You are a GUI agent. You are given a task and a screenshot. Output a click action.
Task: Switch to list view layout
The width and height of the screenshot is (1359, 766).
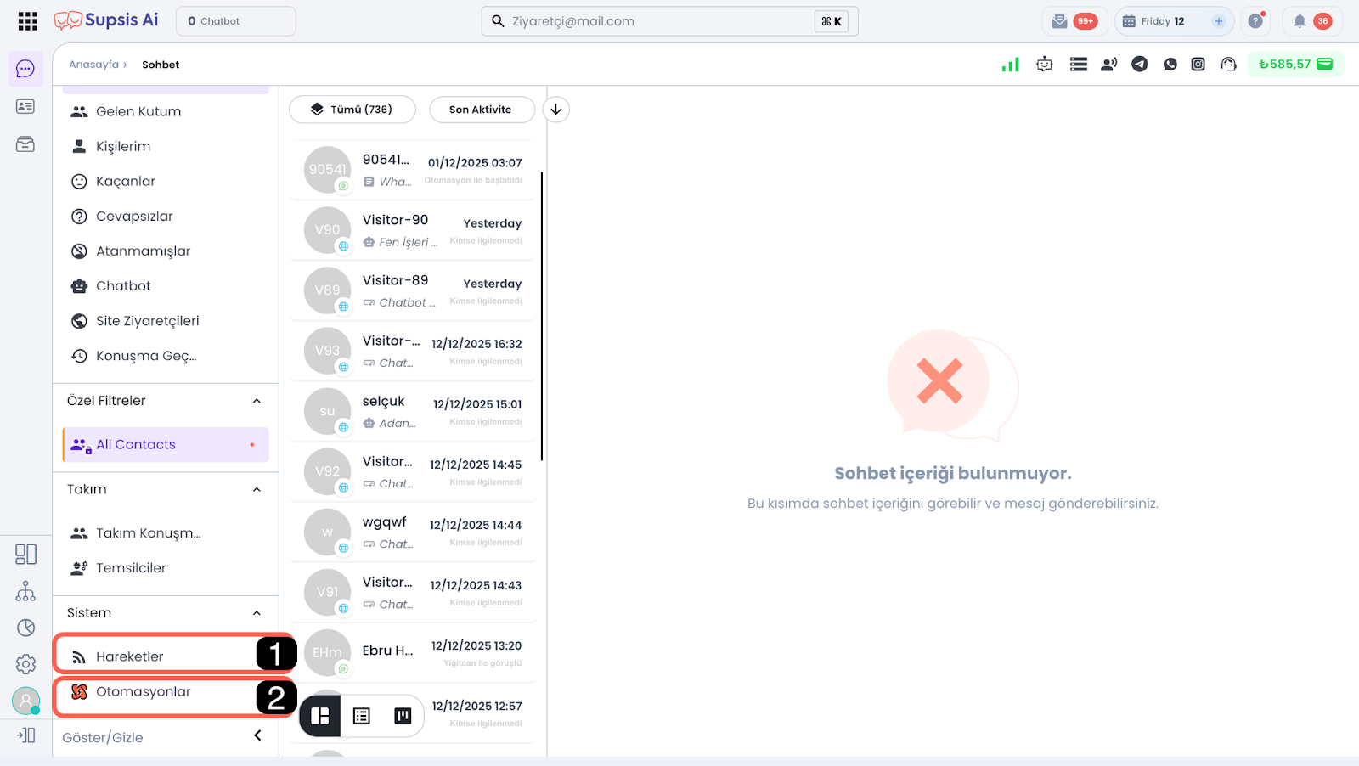tap(362, 716)
